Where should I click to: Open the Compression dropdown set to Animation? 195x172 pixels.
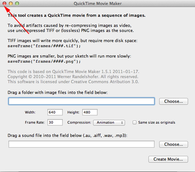[109, 123]
